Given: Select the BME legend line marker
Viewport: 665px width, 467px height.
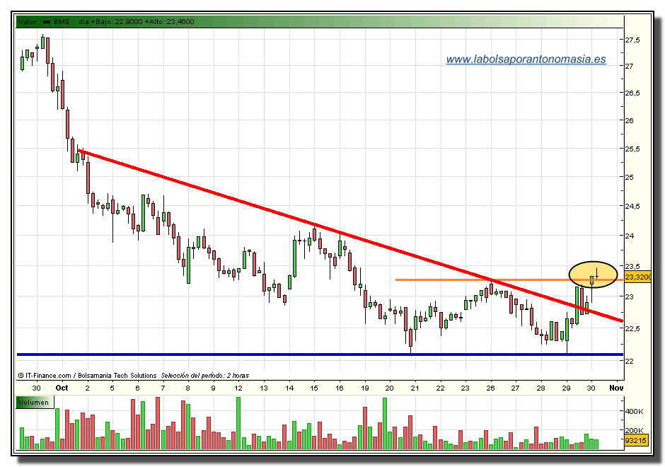Looking at the screenshot, I should (x=47, y=22).
